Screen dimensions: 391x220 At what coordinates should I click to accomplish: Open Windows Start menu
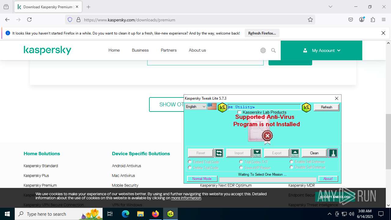click(x=7, y=214)
